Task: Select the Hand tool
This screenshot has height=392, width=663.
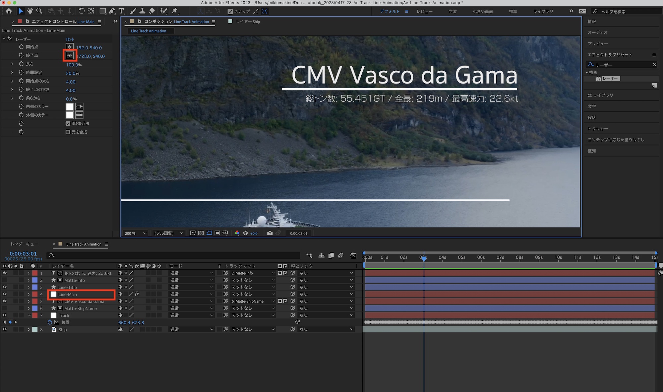Action: click(x=30, y=11)
